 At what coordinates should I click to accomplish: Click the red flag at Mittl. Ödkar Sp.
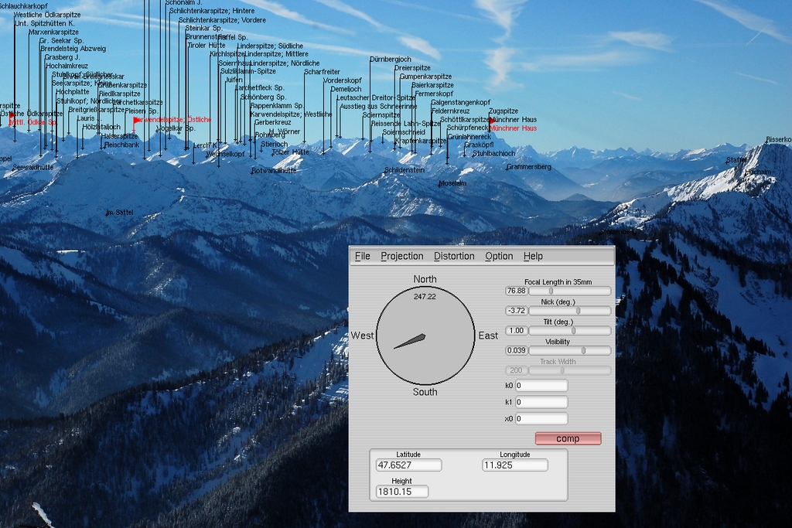pyautogui.click(x=12, y=115)
